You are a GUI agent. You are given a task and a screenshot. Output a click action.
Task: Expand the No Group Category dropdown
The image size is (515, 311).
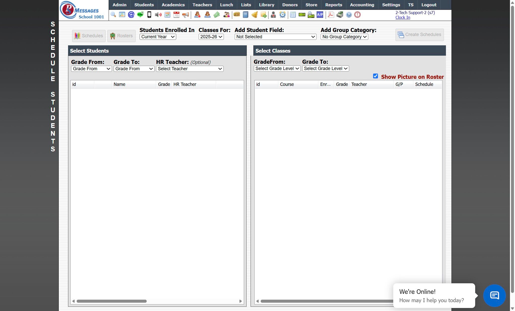click(344, 37)
